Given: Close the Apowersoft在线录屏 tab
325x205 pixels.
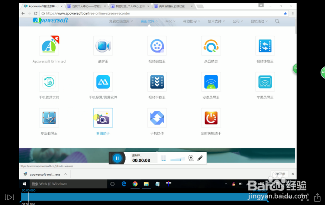Looking at the screenshot, I should [61, 6].
